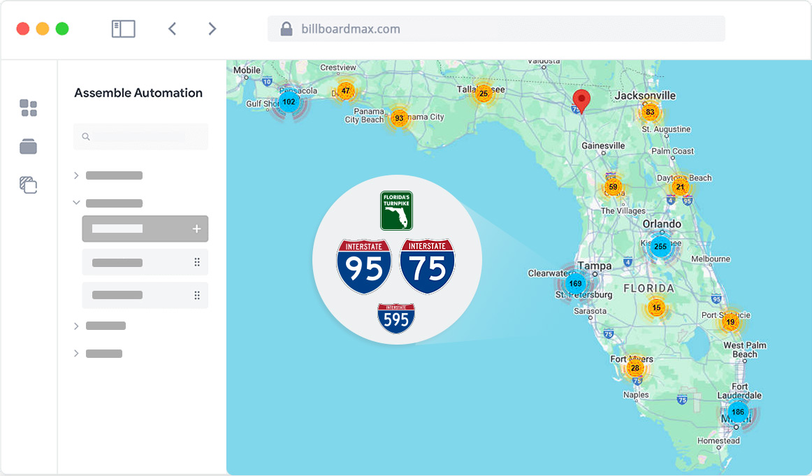
Task: Click the Interstate 595 shield
Action: tap(396, 319)
